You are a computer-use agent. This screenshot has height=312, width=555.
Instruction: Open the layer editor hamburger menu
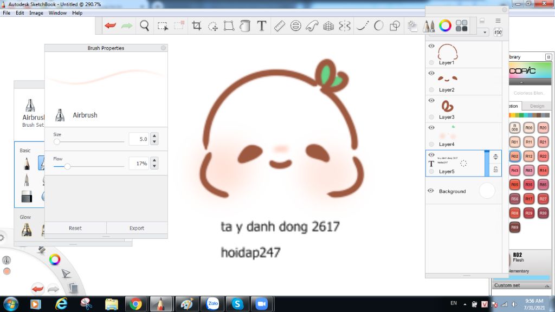click(x=498, y=21)
